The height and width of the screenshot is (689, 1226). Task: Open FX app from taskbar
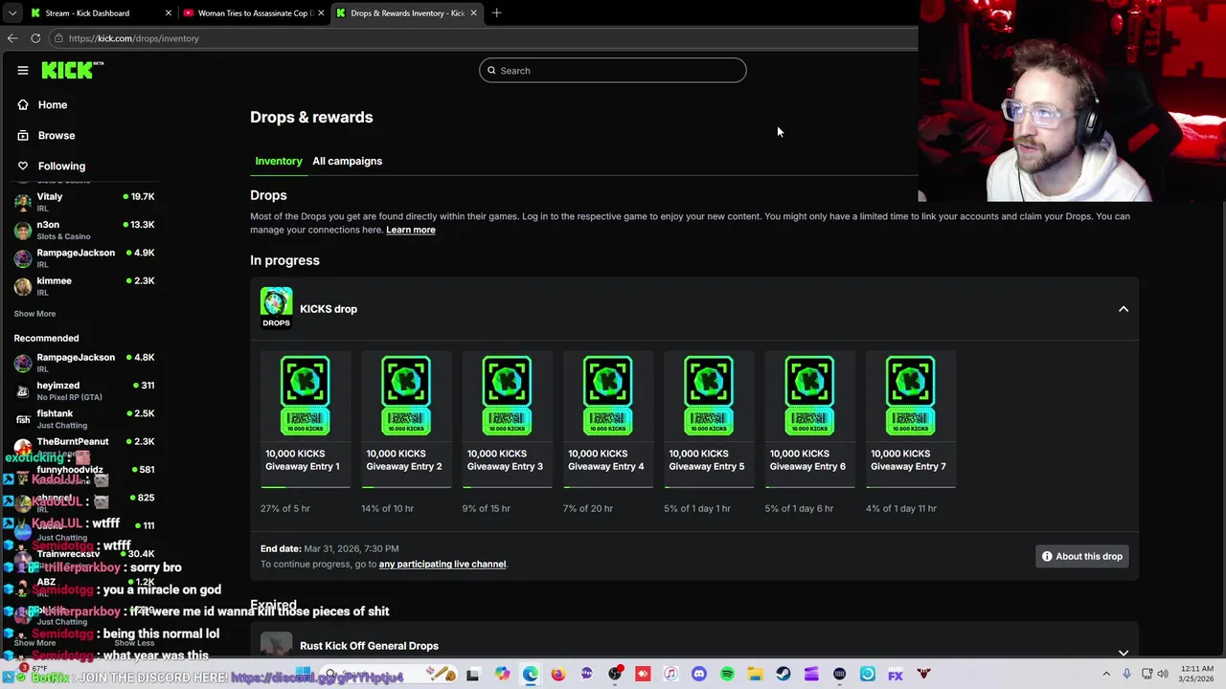[896, 675]
